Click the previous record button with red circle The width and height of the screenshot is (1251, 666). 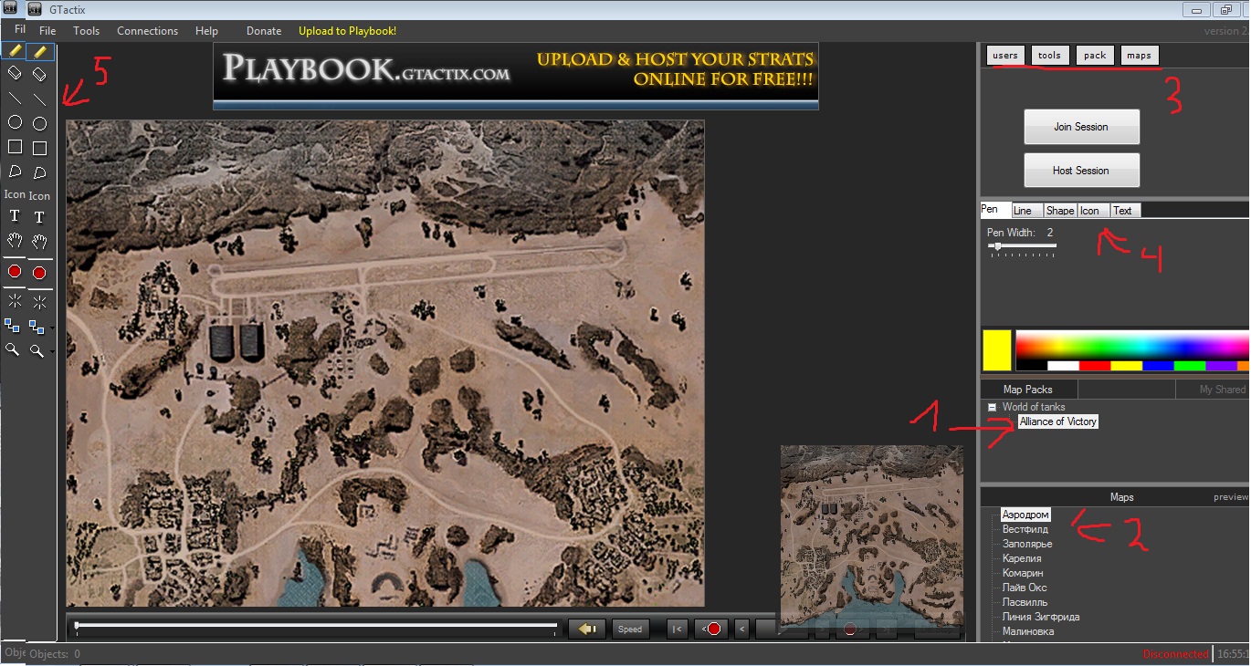coord(711,629)
